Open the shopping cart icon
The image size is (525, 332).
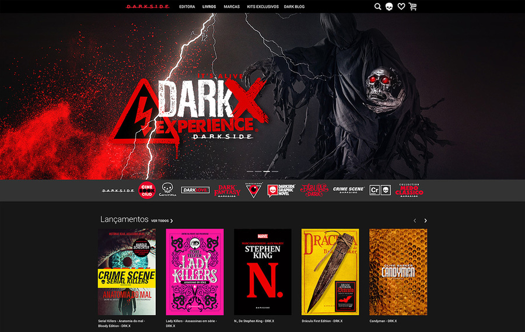click(412, 6)
